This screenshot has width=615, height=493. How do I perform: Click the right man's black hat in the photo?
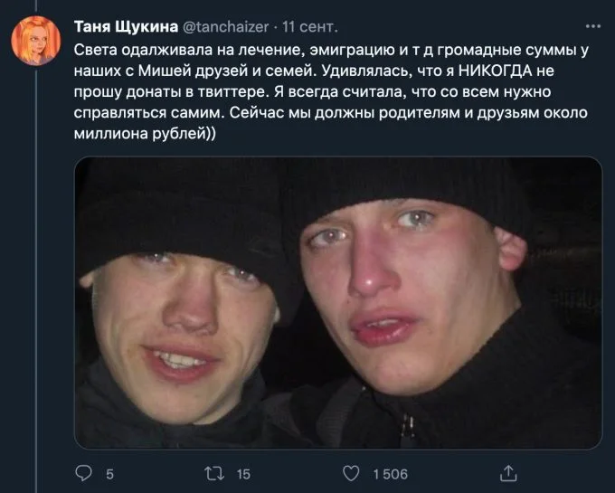pos(406,188)
